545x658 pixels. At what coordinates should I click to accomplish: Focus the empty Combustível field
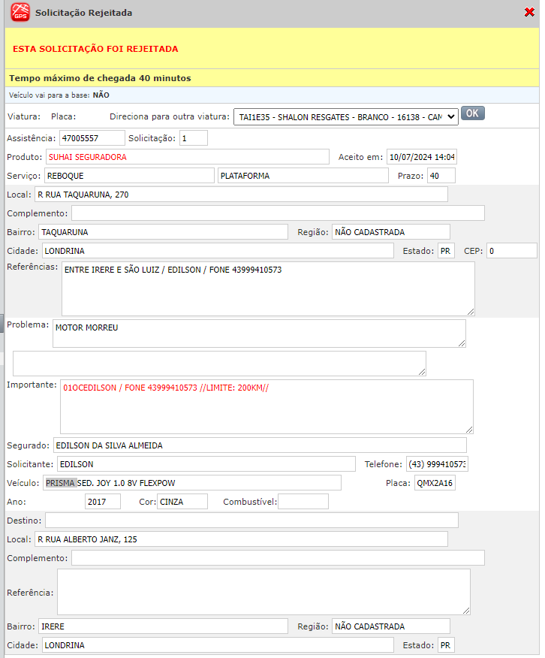(303, 501)
